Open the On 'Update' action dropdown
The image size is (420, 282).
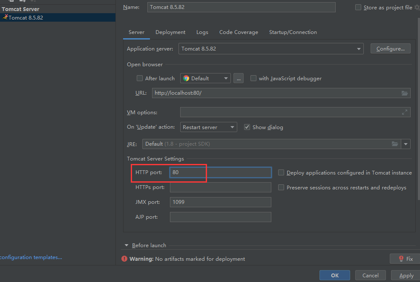[209, 127]
